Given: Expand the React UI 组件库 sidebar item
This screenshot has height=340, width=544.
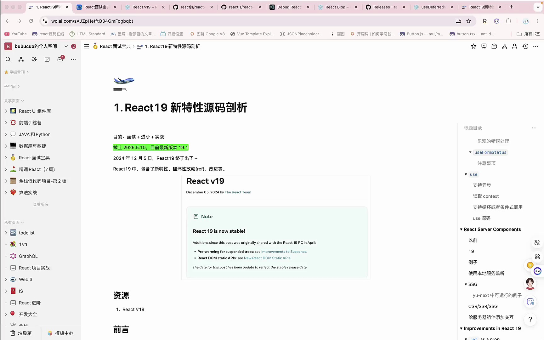Looking at the screenshot, I should pyautogui.click(x=6, y=111).
